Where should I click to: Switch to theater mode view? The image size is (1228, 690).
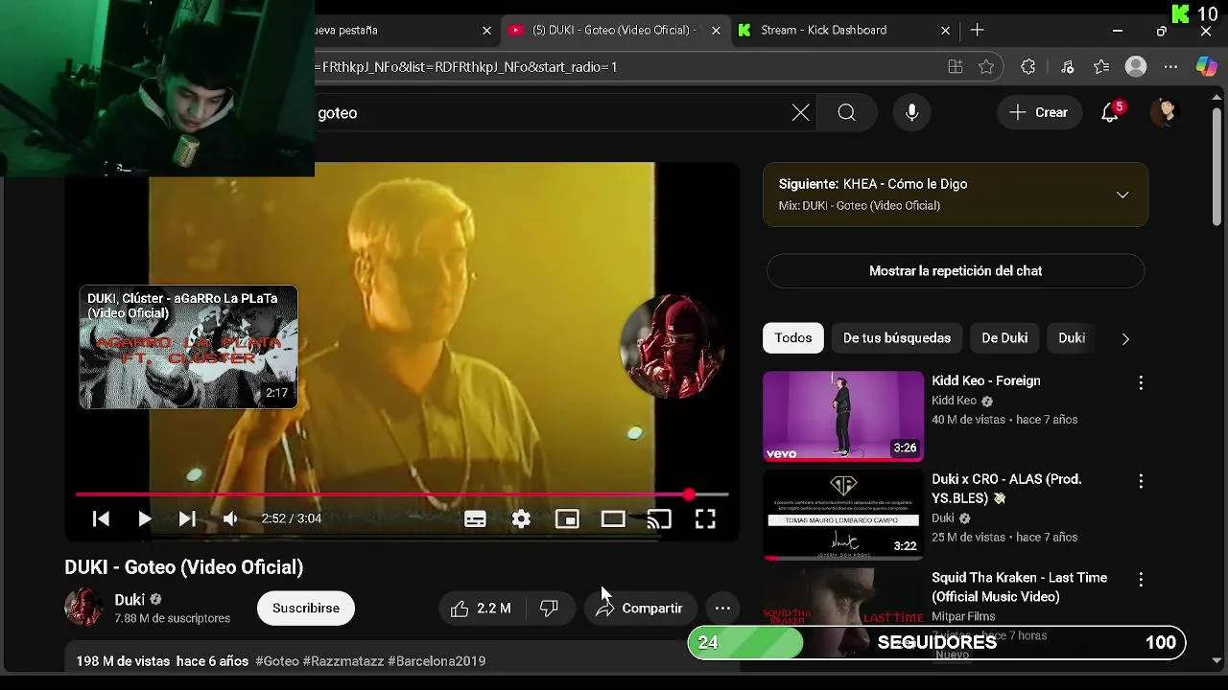[613, 518]
